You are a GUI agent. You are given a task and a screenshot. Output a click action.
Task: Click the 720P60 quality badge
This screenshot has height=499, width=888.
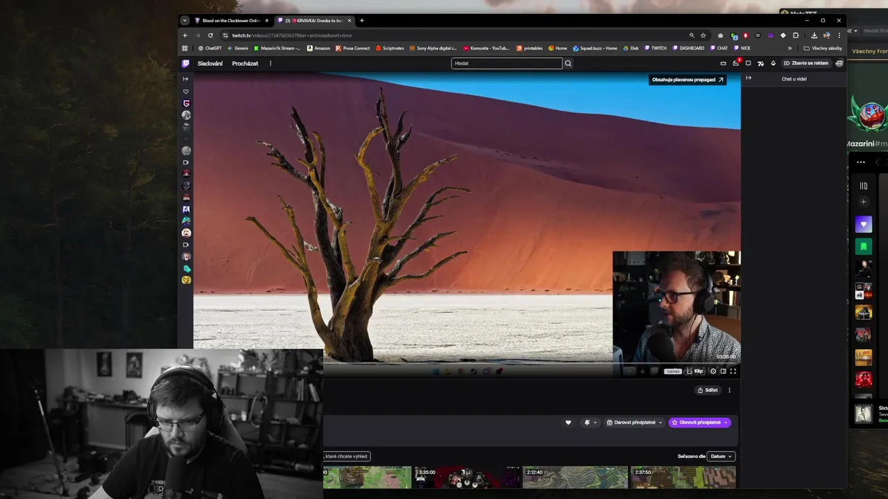coord(673,371)
